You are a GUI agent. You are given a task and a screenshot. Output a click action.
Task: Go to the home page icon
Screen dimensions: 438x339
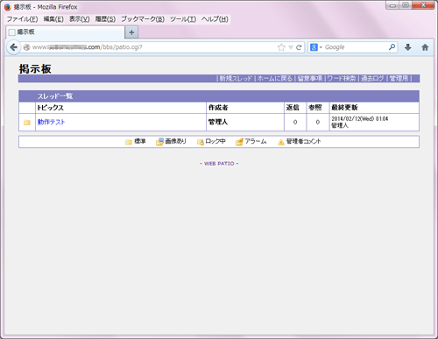click(425, 47)
